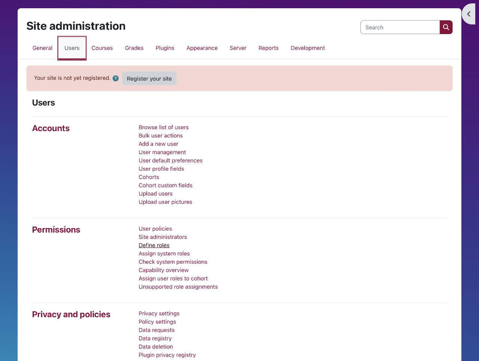Screen dimensions: 479x361
Task: Select the Users tab
Action: click(x=72, y=48)
